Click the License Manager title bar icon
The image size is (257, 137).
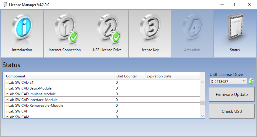[5, 5]
